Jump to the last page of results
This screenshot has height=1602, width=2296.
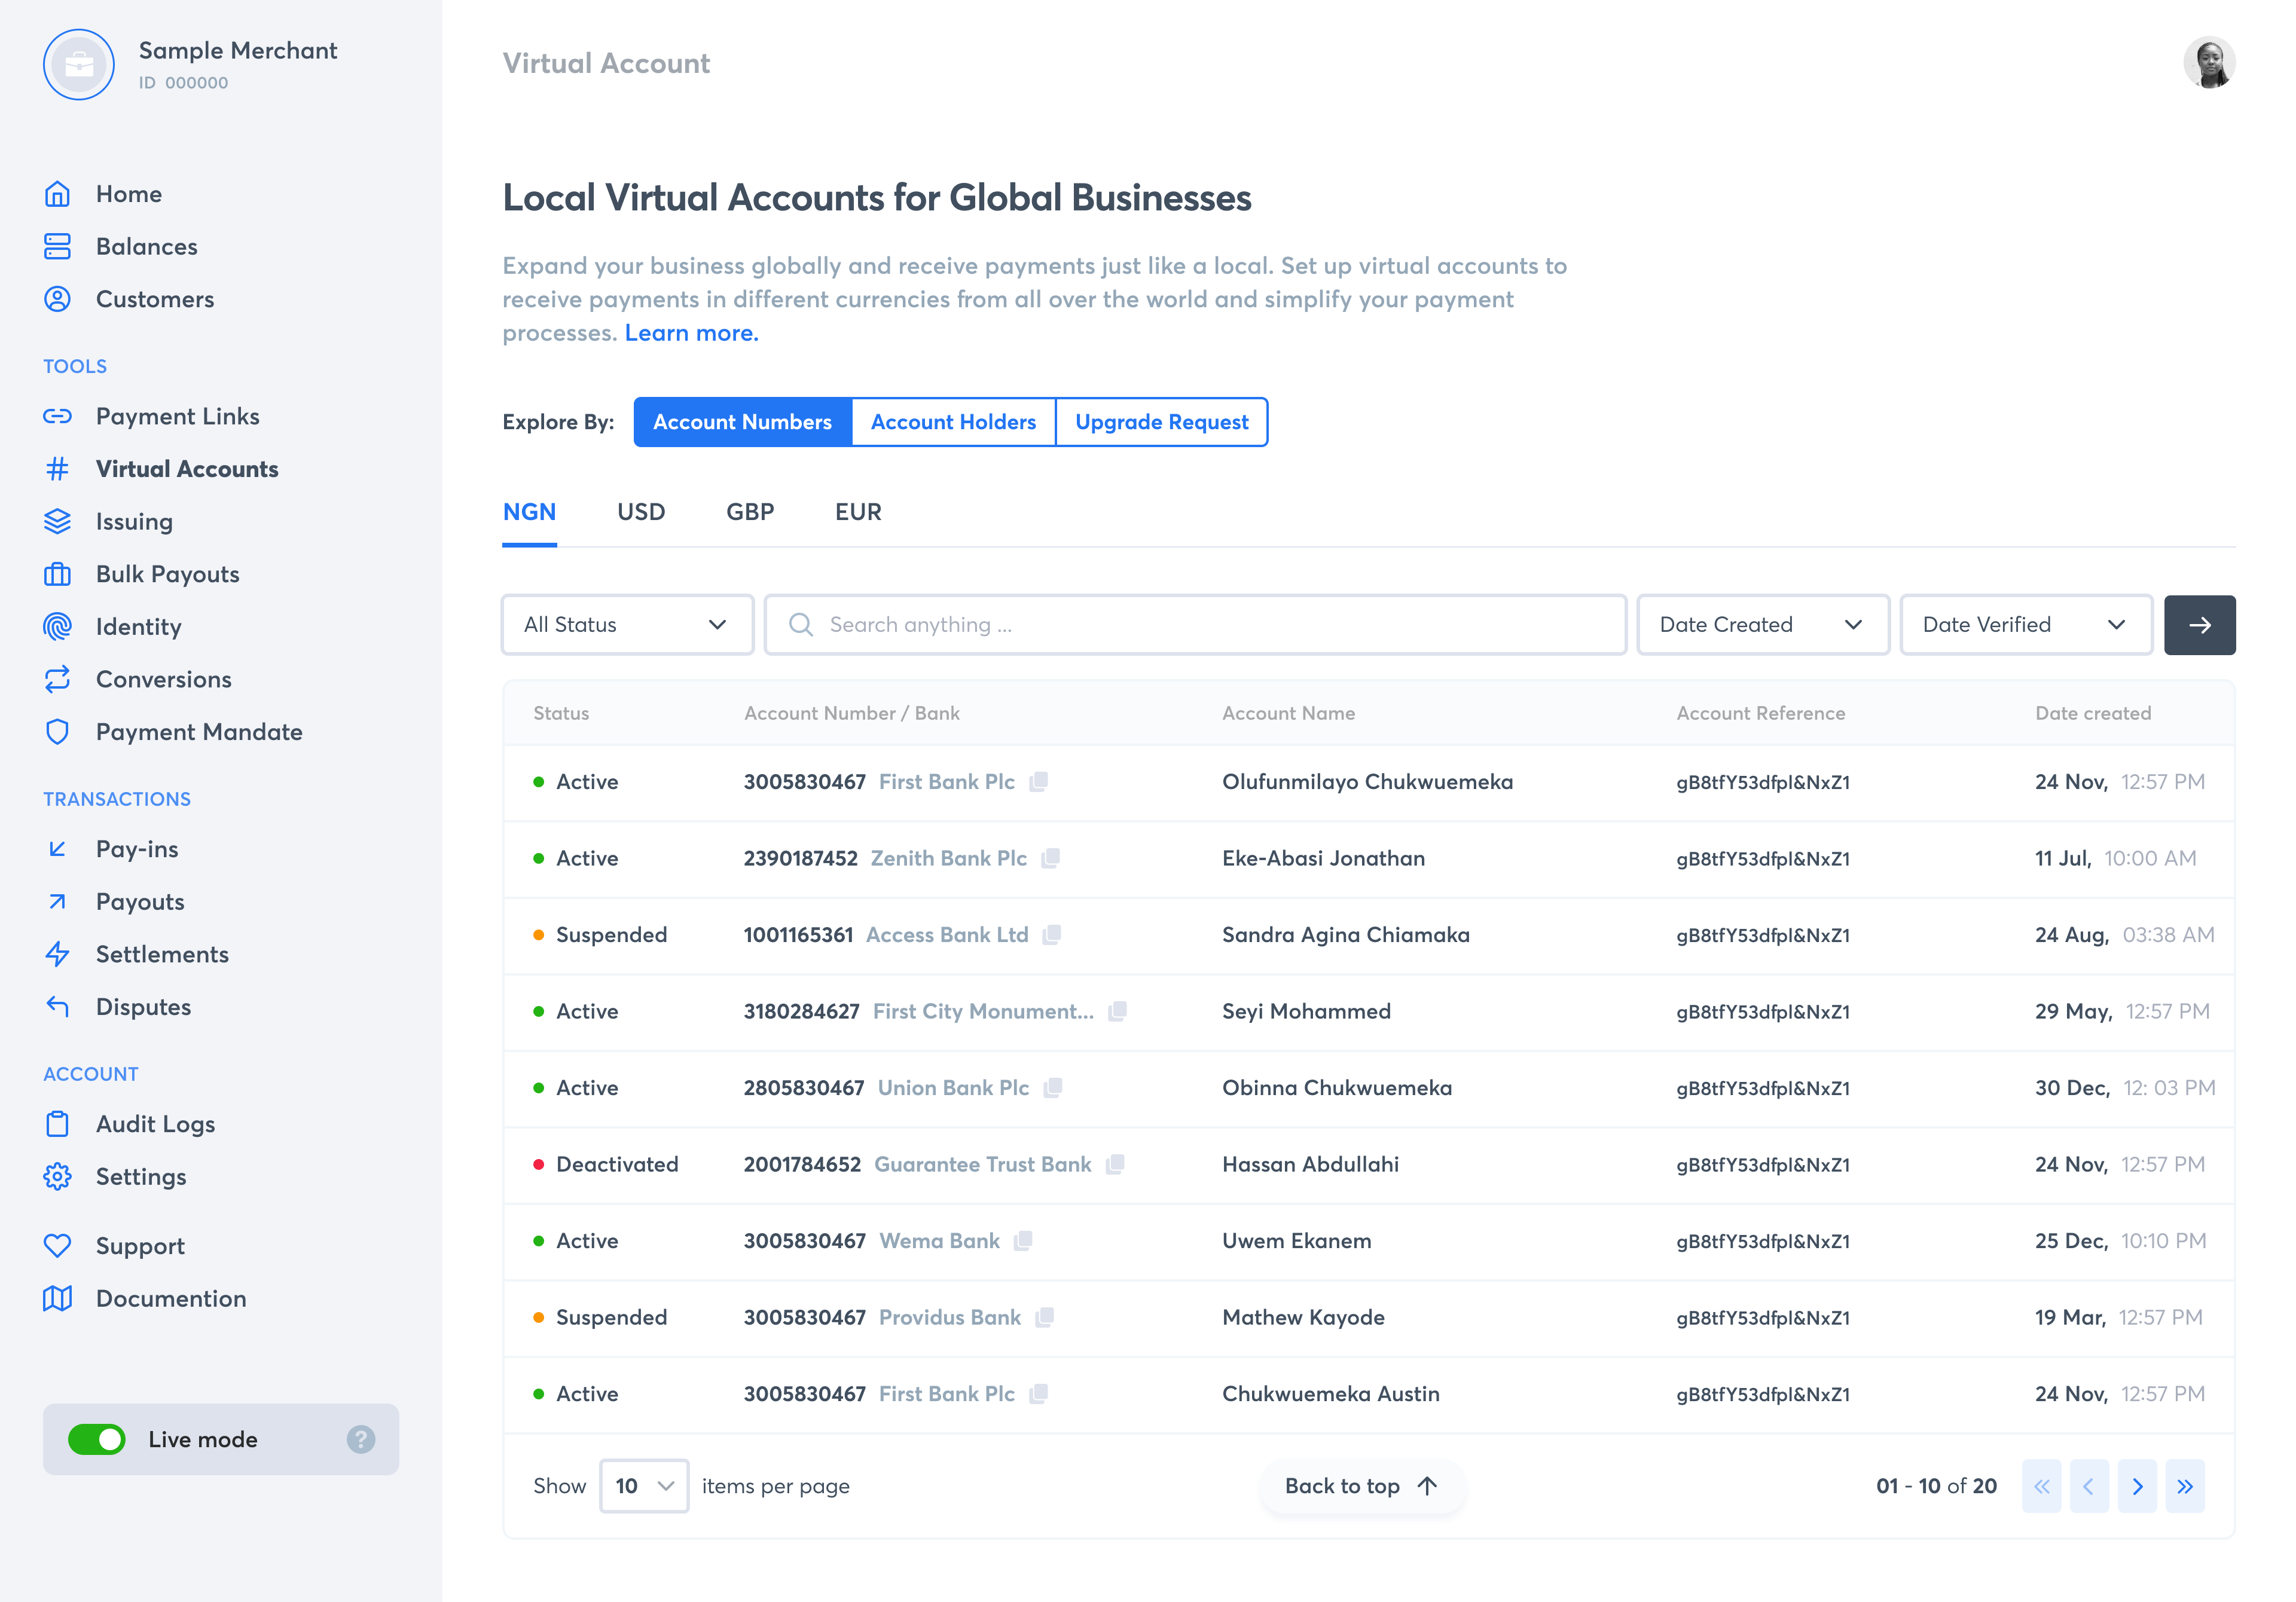tap(2185, 1486)
